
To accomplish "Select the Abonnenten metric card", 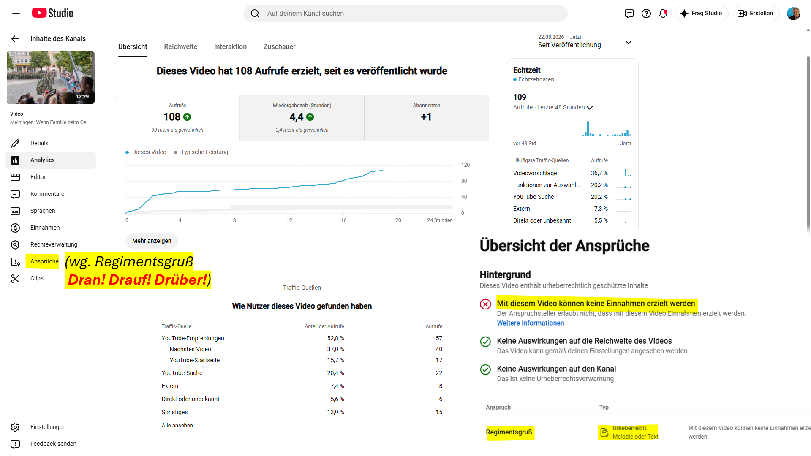I will [x=427, y=118].
